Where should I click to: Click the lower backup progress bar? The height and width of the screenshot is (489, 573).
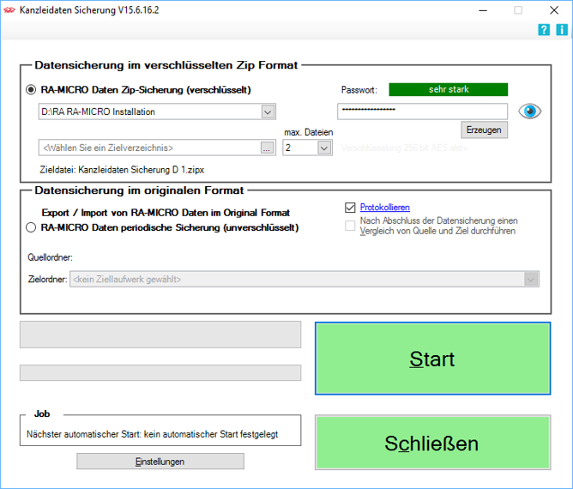[x=160, y=373]
